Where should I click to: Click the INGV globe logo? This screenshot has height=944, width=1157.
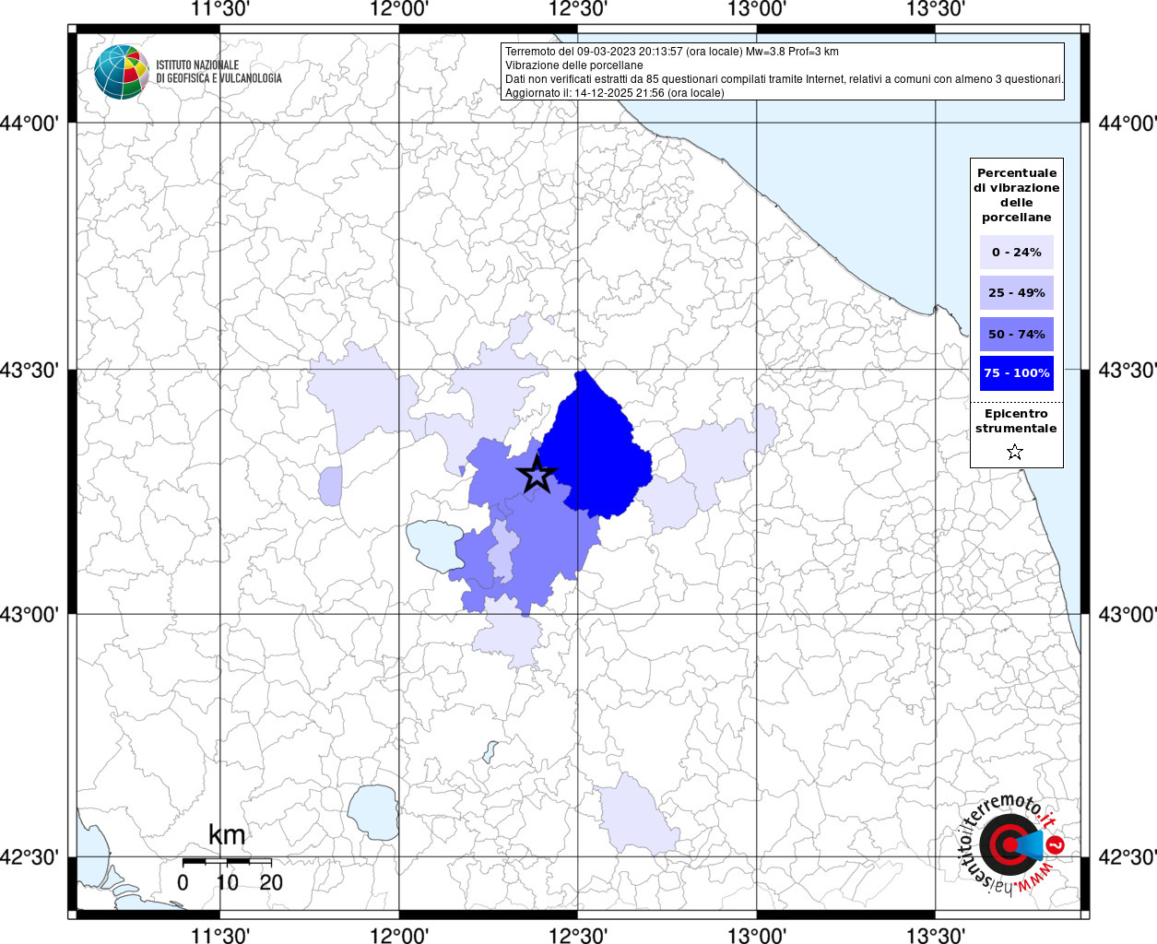coord(122,72)
